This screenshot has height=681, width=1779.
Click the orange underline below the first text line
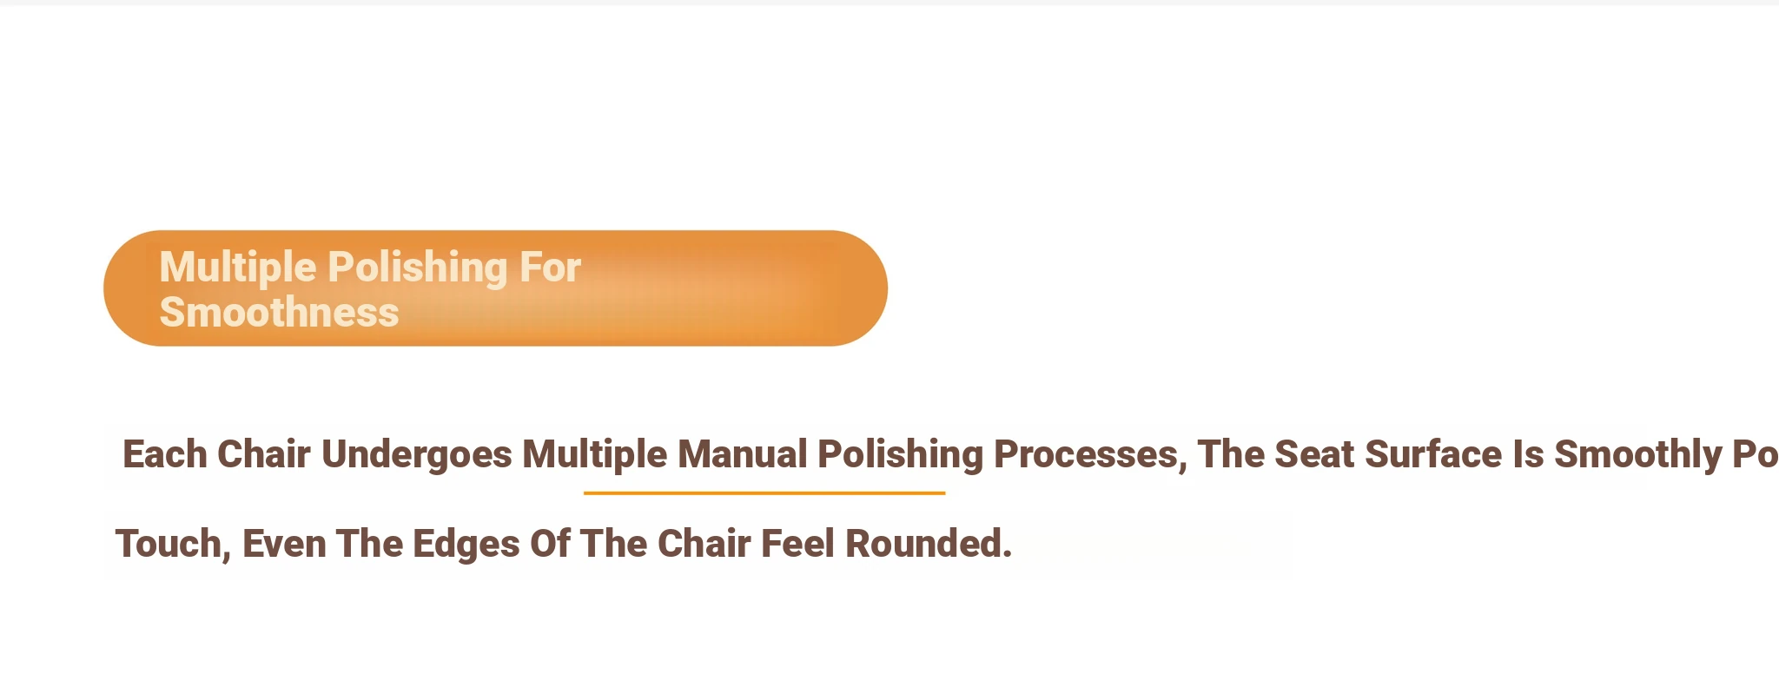pyautogui.click(x=764, y=493)
